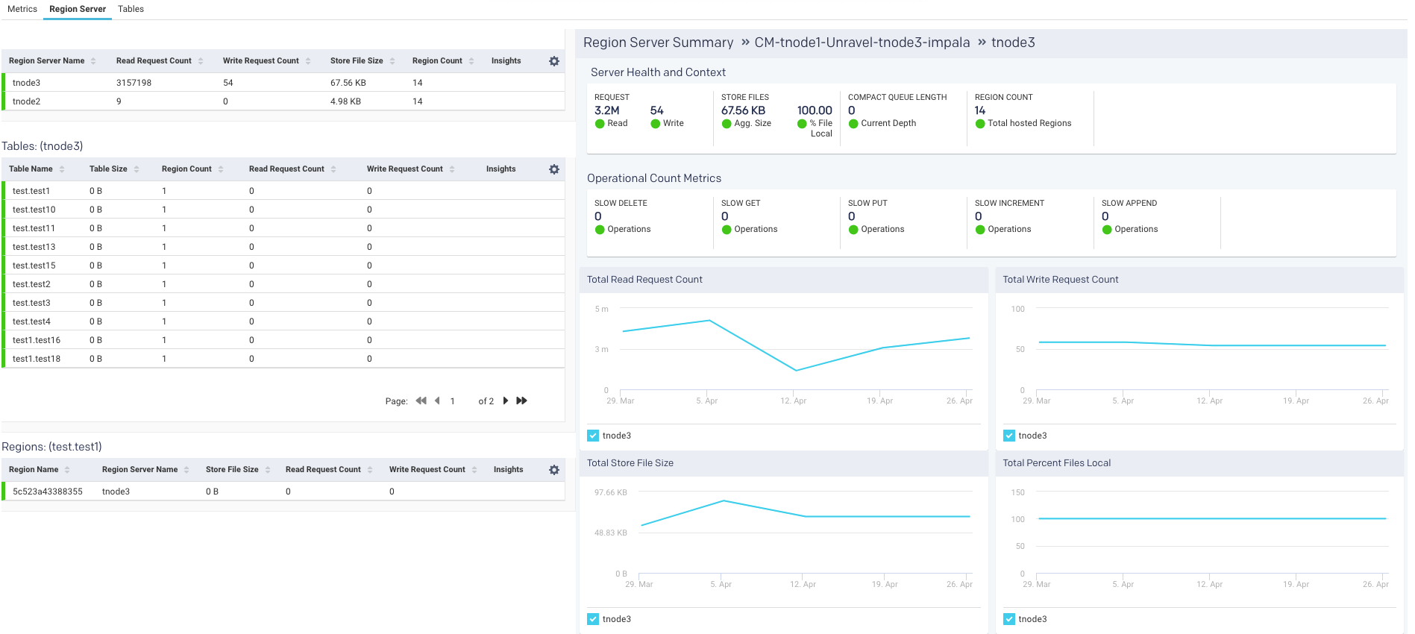Click the page number 1 field
Image resolution: width=1415 pixels, height=634 pixels.
(452, 401)
